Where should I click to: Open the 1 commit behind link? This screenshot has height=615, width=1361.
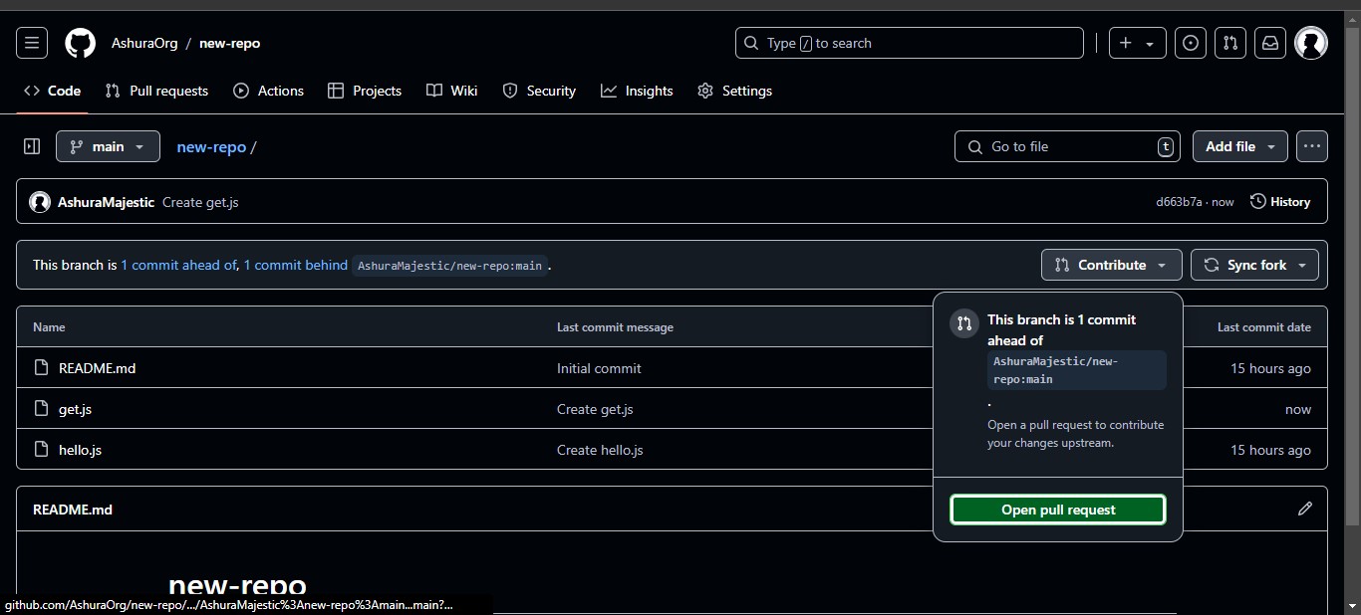coord(296,265)
